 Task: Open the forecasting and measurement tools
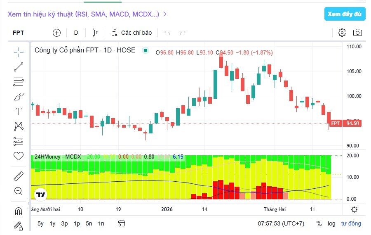click(19, 141)
